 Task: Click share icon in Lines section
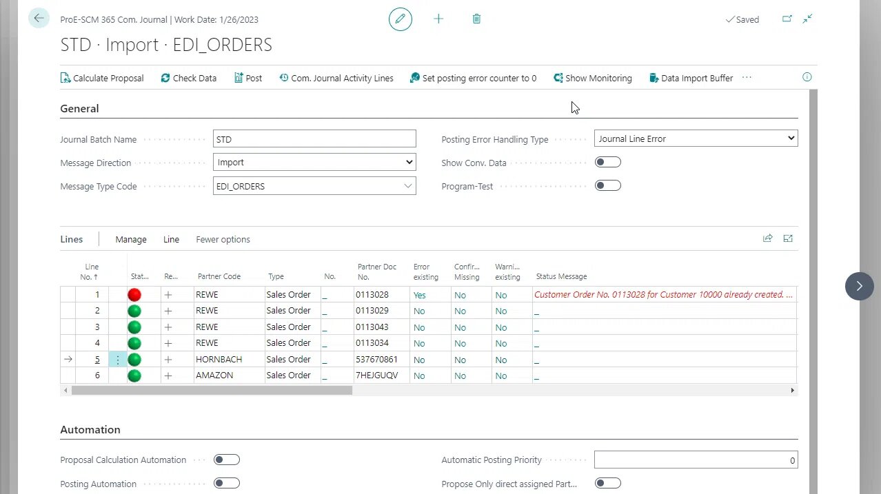(x=767, y=238)
